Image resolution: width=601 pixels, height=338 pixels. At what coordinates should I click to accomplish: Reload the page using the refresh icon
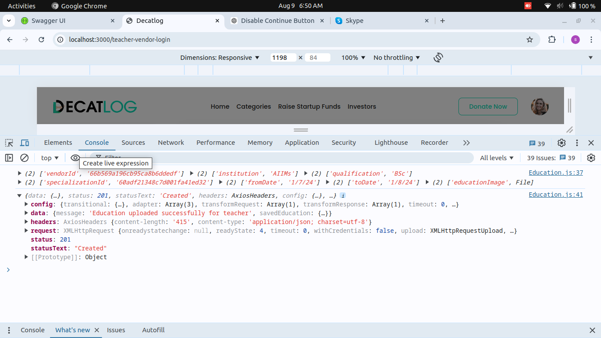pyautogui.click(x=41, y=40)
